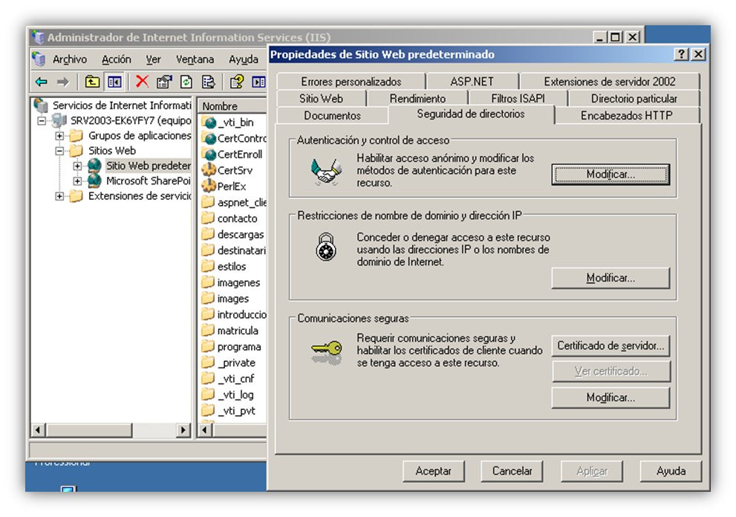The image size is (736, 517).
Task: Click the CertSrv application gear icon
Action: pos(209,170)
